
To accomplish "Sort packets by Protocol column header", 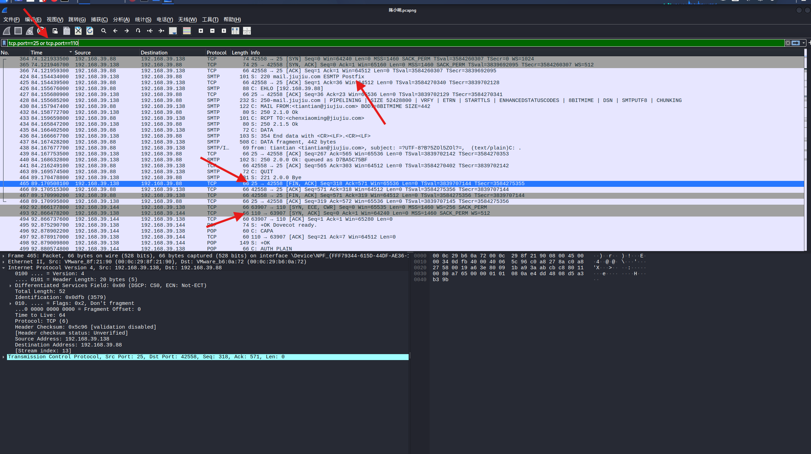I will (218, 53).
